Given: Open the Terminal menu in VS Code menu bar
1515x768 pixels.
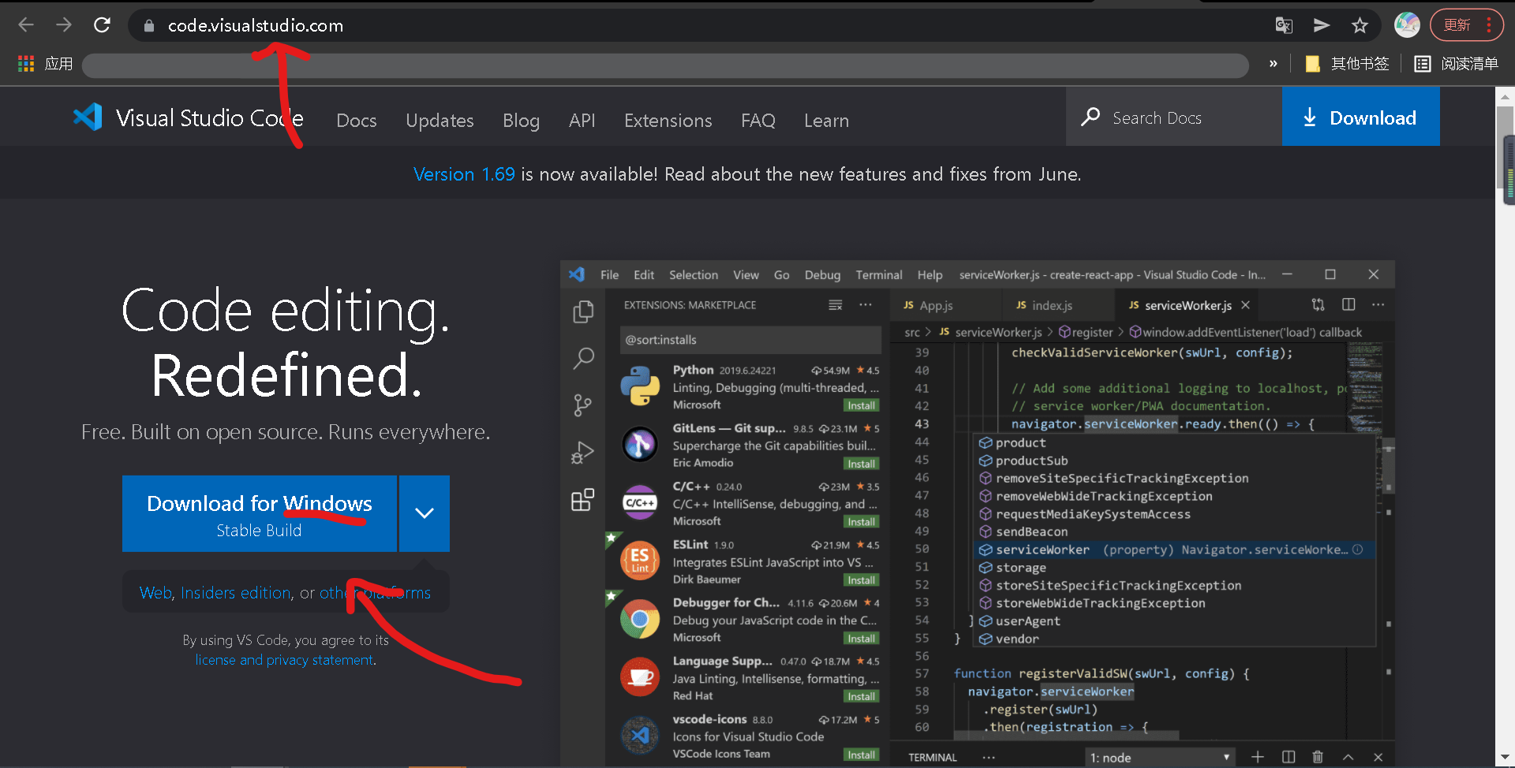Looking at the screenshot, I should tap(878, 274).
